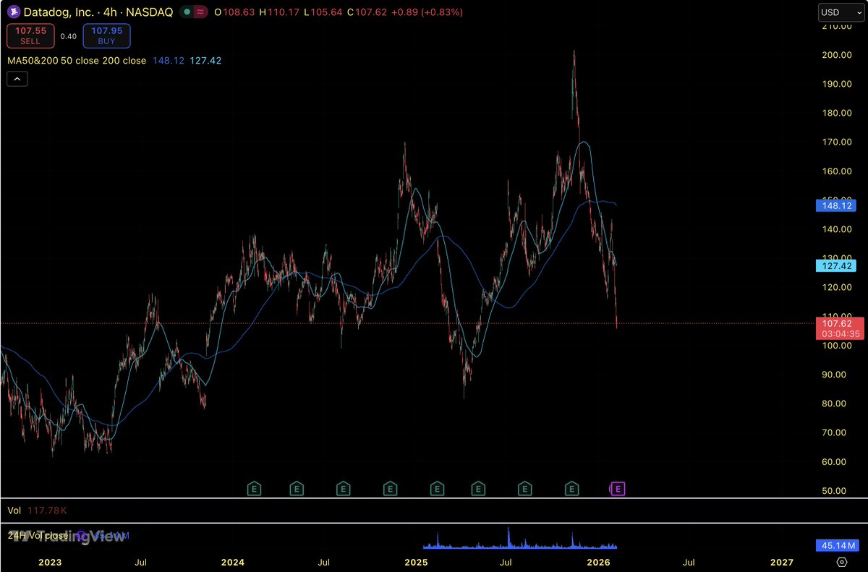
Task: Click the green market status dot
Action: click(x=187, y=12)
